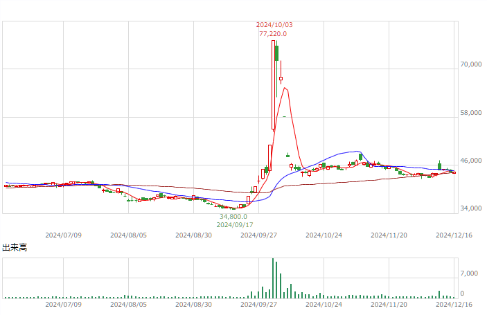The image size is (487, 315).
Task: Click the 34,800.0 low price label
Action: 233,216
